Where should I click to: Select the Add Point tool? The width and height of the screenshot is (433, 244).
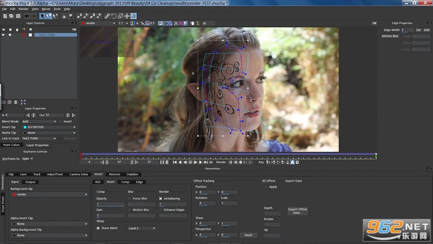[x=55, y=16]
